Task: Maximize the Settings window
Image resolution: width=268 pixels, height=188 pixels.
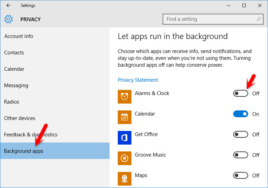Action: pyautogui.click(x=244, y=5)
